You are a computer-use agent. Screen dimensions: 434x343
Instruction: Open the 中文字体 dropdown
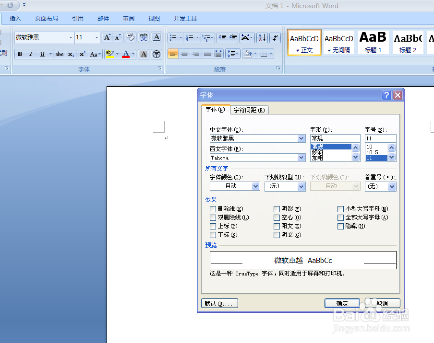click(300, 138)
